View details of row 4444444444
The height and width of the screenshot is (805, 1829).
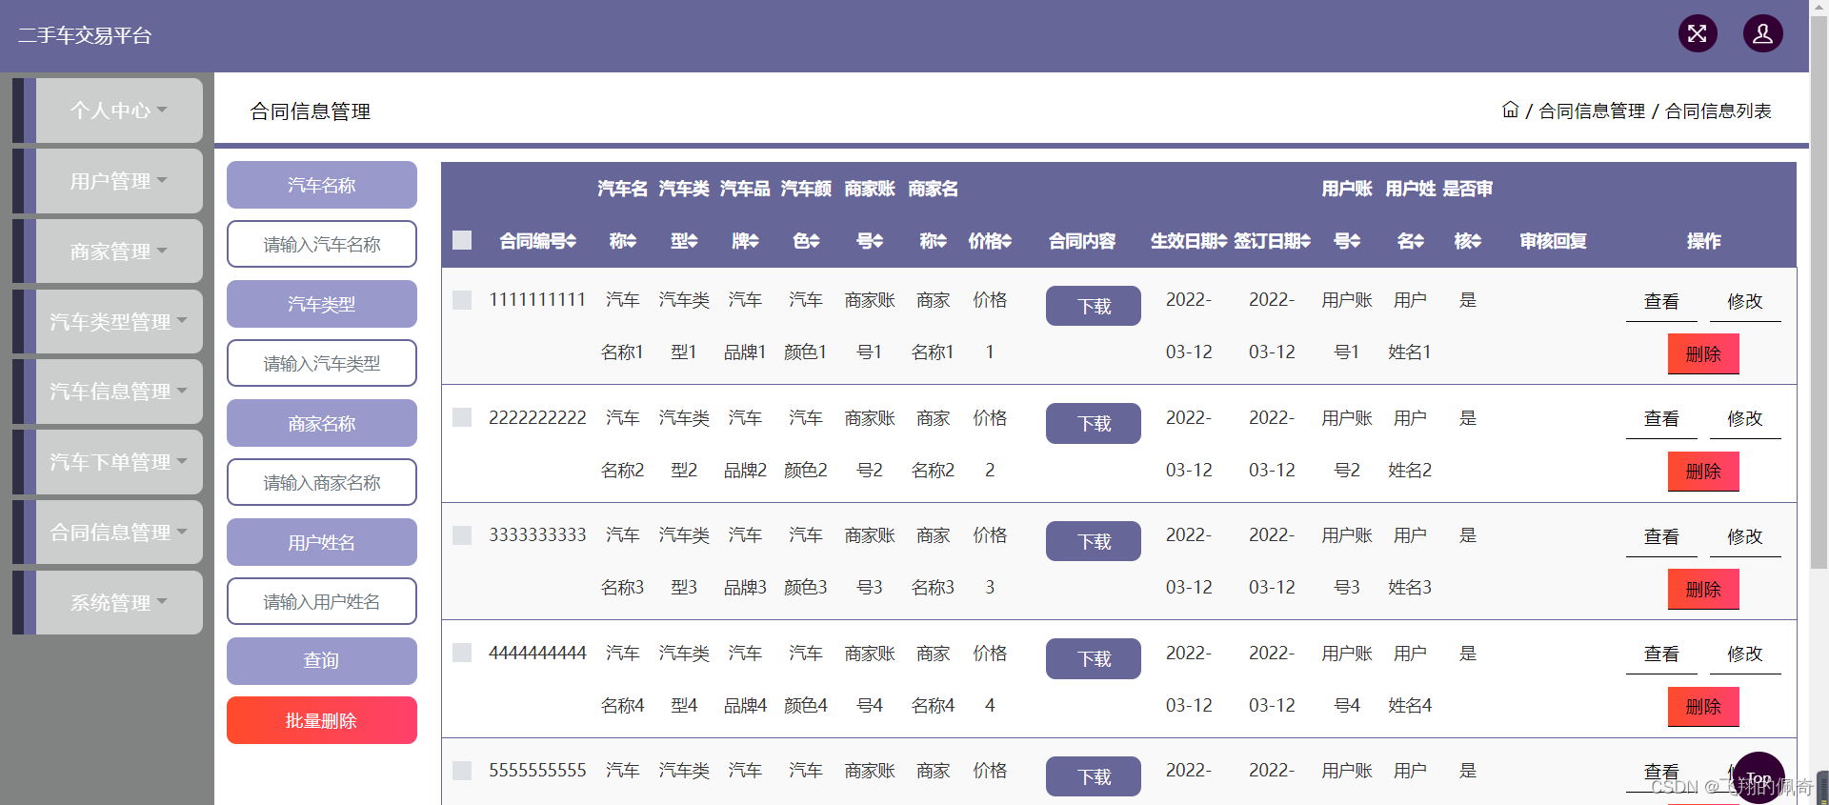1661,654
